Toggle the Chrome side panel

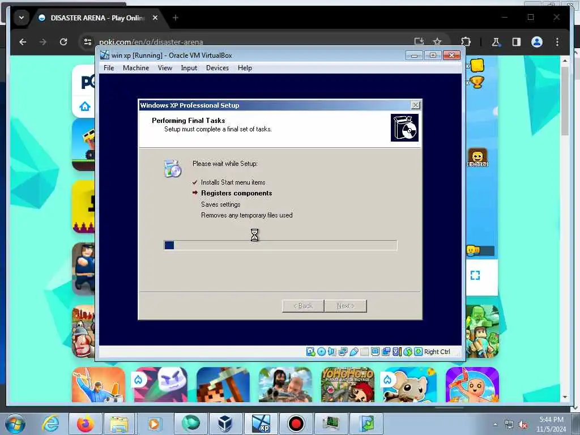coord(517,42)
